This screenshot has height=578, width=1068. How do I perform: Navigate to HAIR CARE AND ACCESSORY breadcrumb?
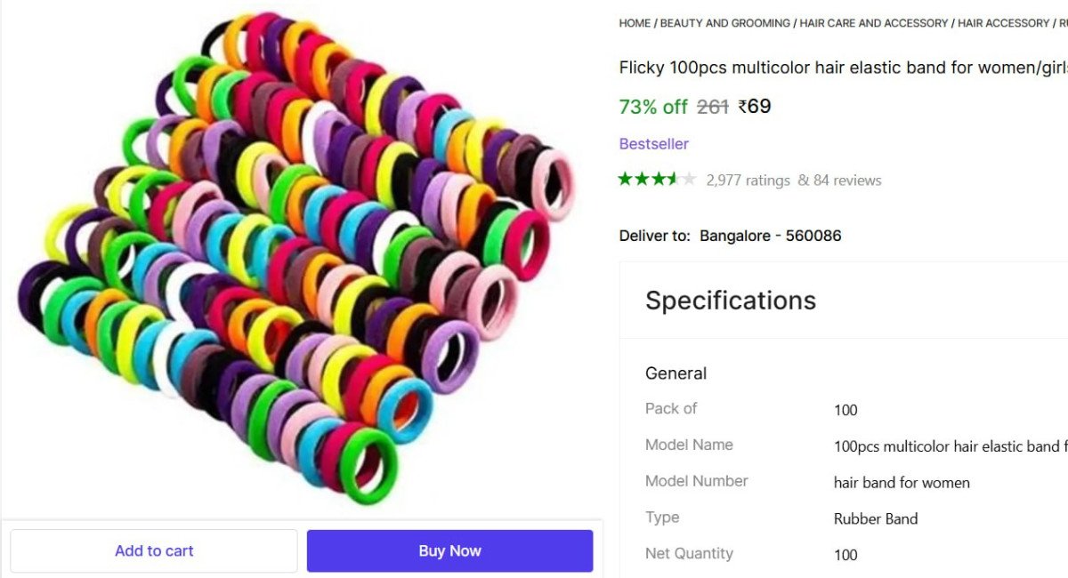click(x=873, y=23)
